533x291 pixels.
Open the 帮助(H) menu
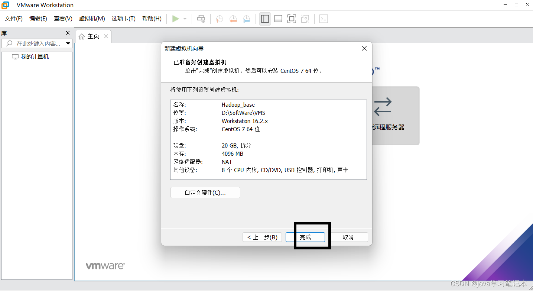[152, 19]
